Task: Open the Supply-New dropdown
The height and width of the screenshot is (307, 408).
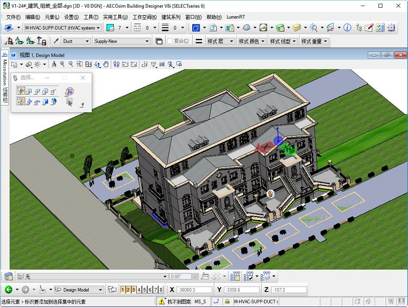Action: pyautogui.click(x=122, y=41)
